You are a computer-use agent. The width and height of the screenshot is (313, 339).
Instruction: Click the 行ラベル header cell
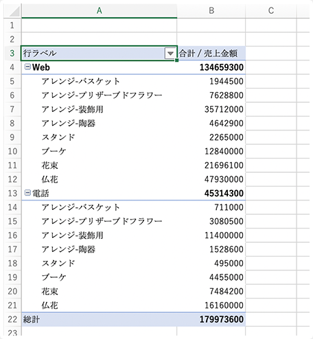coord(99,54)
